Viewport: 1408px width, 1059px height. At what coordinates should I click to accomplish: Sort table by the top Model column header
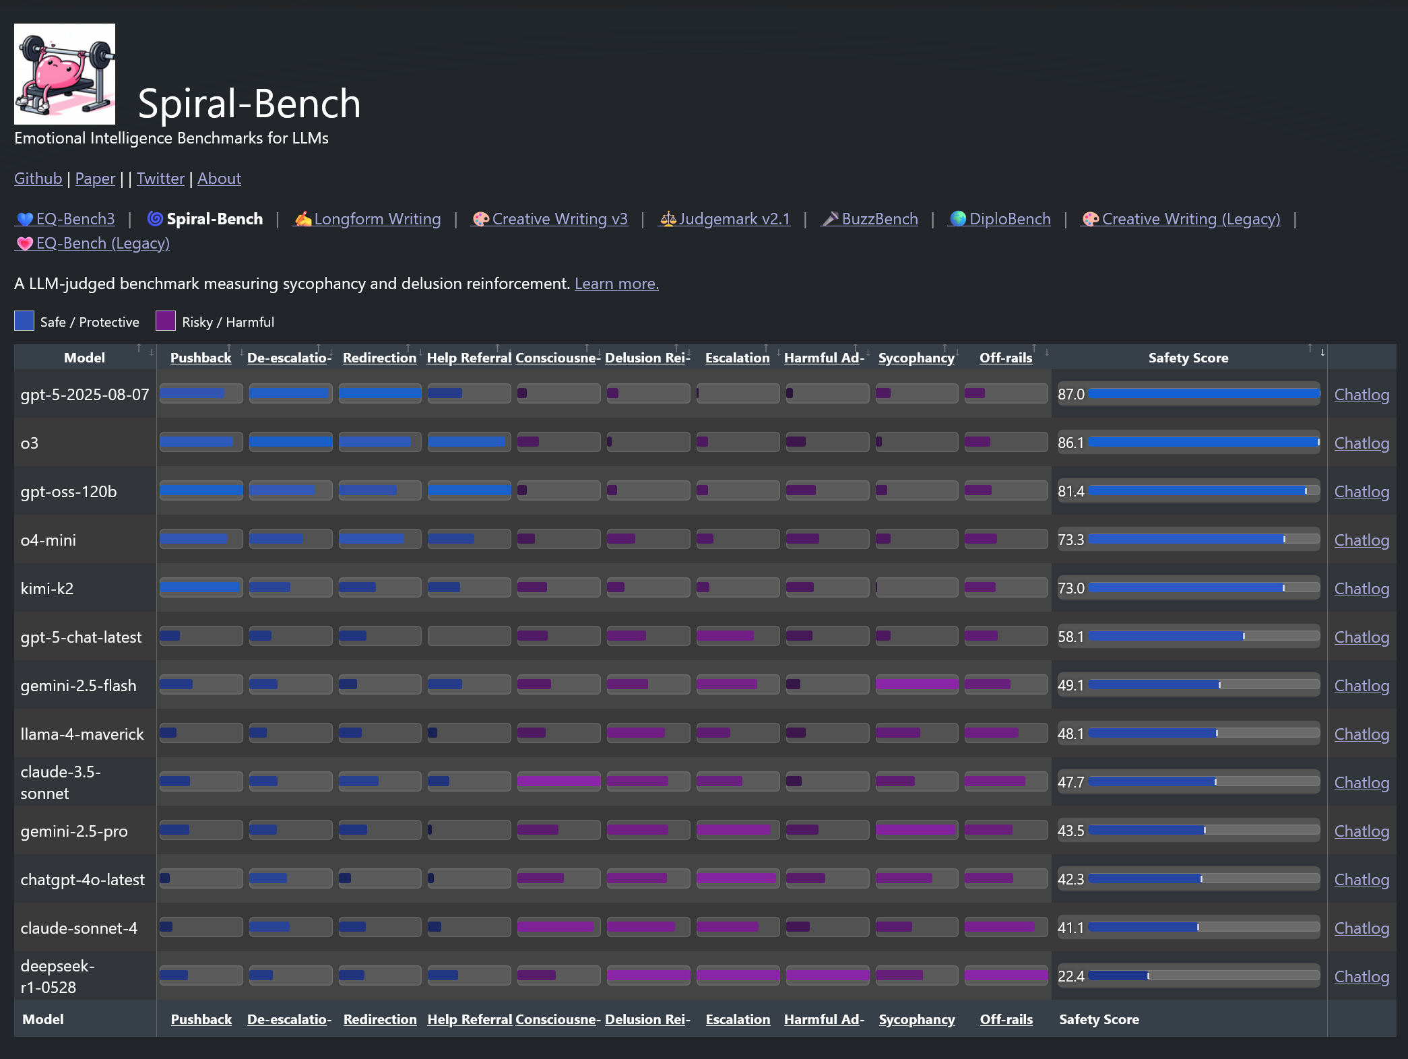coord(84,358)
